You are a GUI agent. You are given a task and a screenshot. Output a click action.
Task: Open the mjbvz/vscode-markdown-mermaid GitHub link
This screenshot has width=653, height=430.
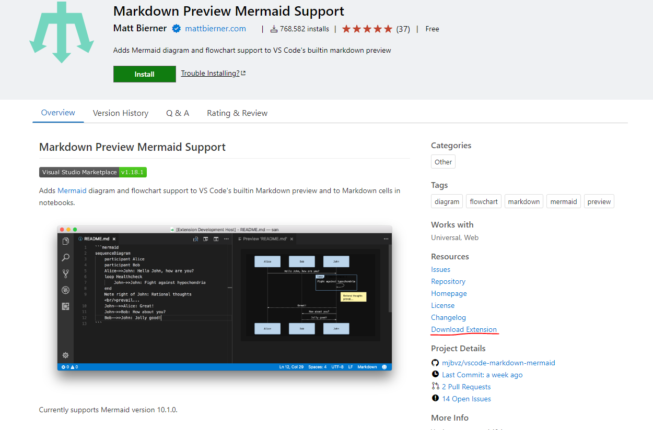point(498,363)
